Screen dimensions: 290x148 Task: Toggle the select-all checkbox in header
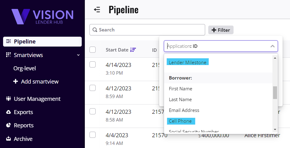[x=93, y=50]
